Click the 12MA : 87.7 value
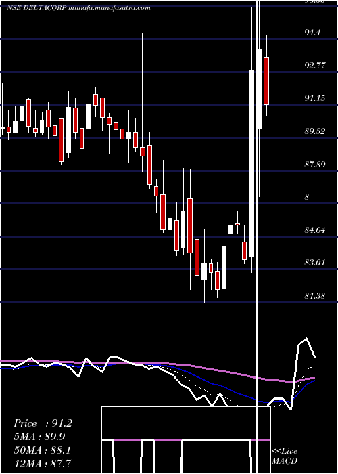 tap(42, 463)
